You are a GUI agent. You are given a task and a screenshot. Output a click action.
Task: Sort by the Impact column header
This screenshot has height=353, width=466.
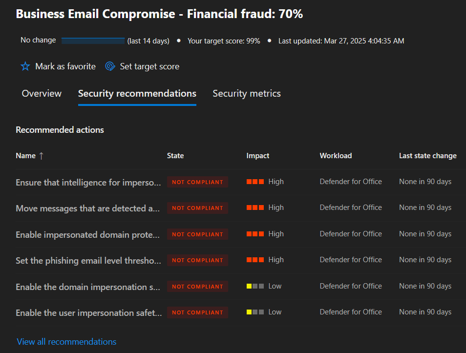point(257,156)
